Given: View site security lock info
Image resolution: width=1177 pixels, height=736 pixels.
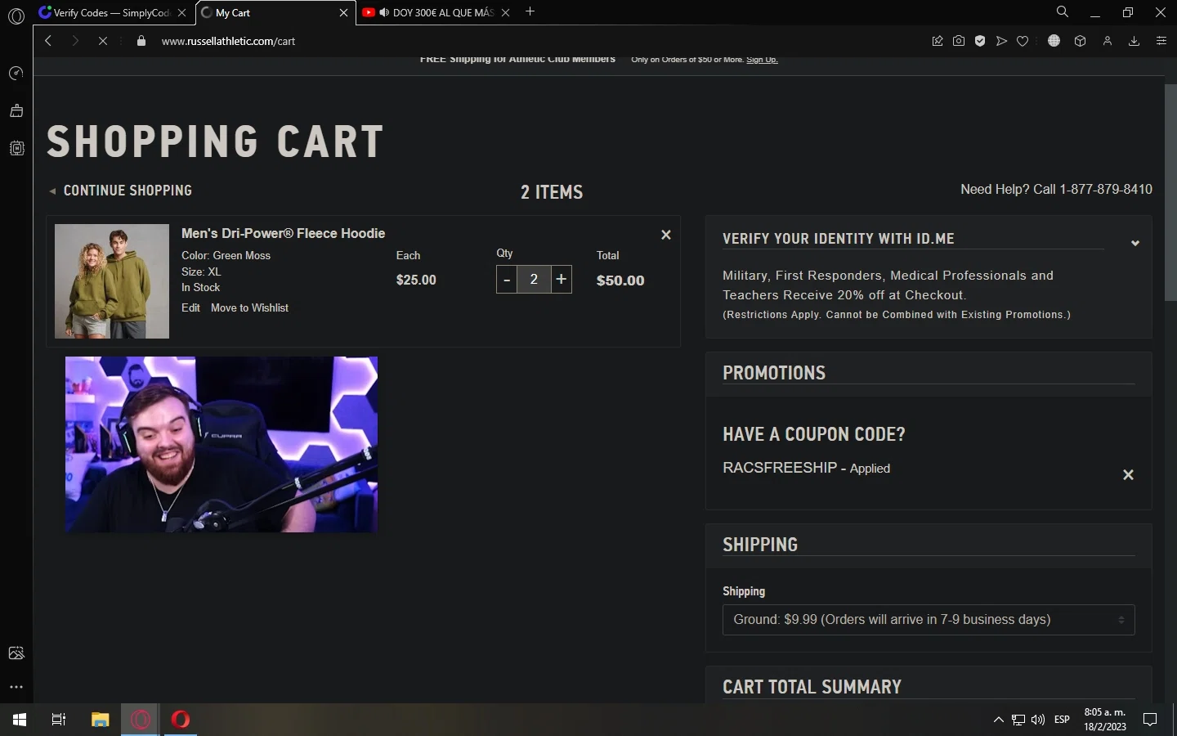Looking at the screenshot, I should [x=141, y=41].
